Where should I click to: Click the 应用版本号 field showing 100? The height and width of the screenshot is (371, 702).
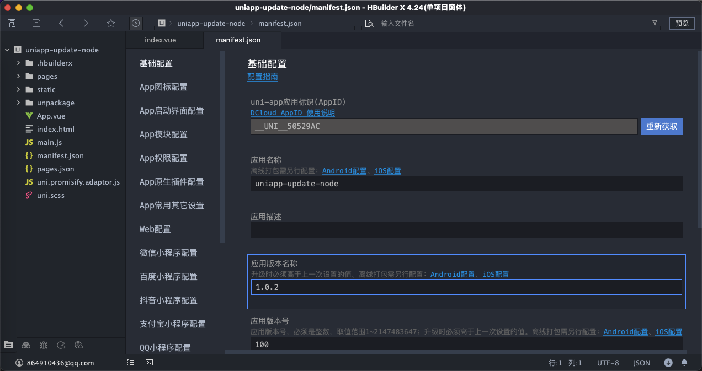tap(466, 345)
